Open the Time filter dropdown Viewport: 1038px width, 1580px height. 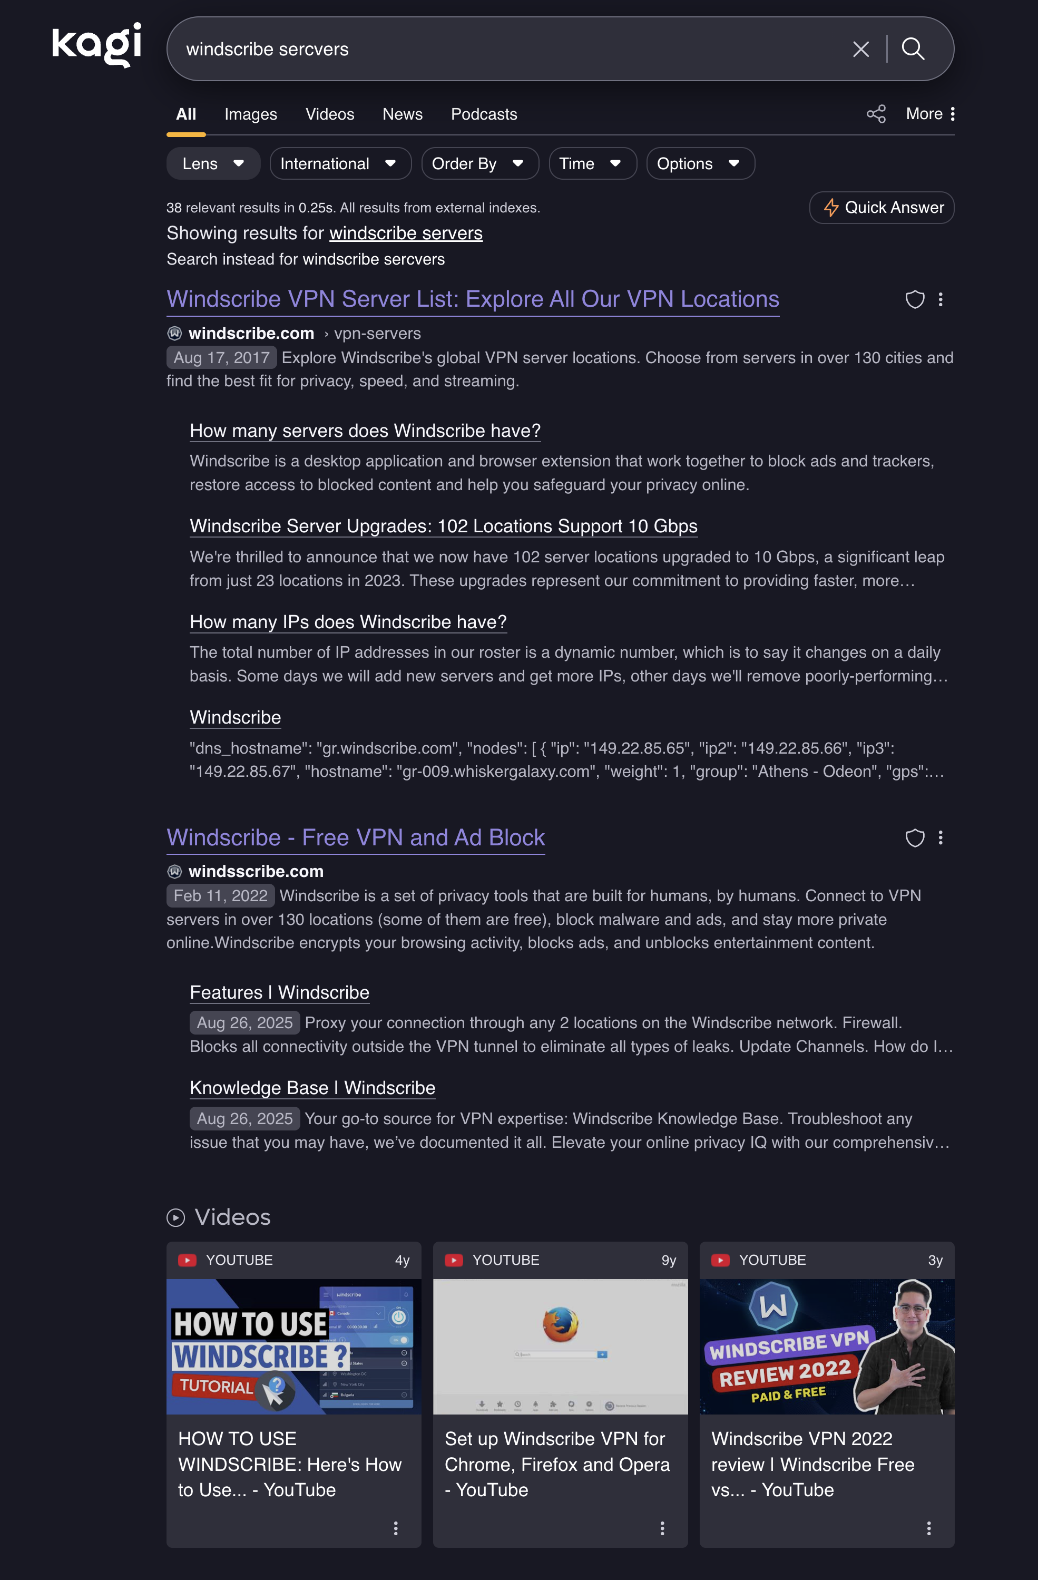coord(593,163)
